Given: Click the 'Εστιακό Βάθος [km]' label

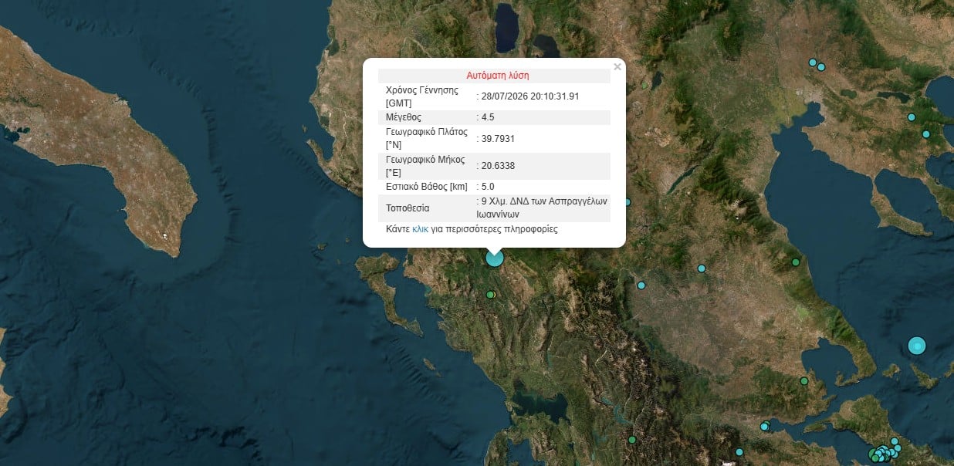Looking at the screenshot, I should click(x=426, y=187).
